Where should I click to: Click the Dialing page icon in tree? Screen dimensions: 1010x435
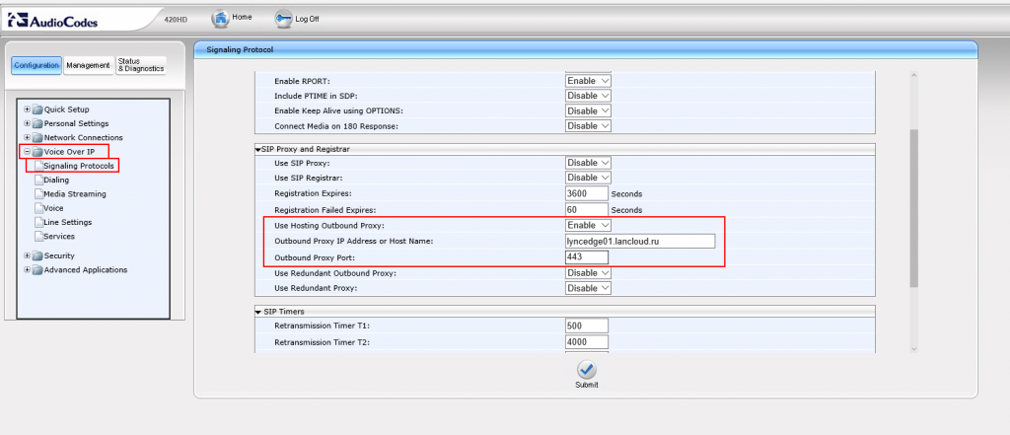(37, 181)
